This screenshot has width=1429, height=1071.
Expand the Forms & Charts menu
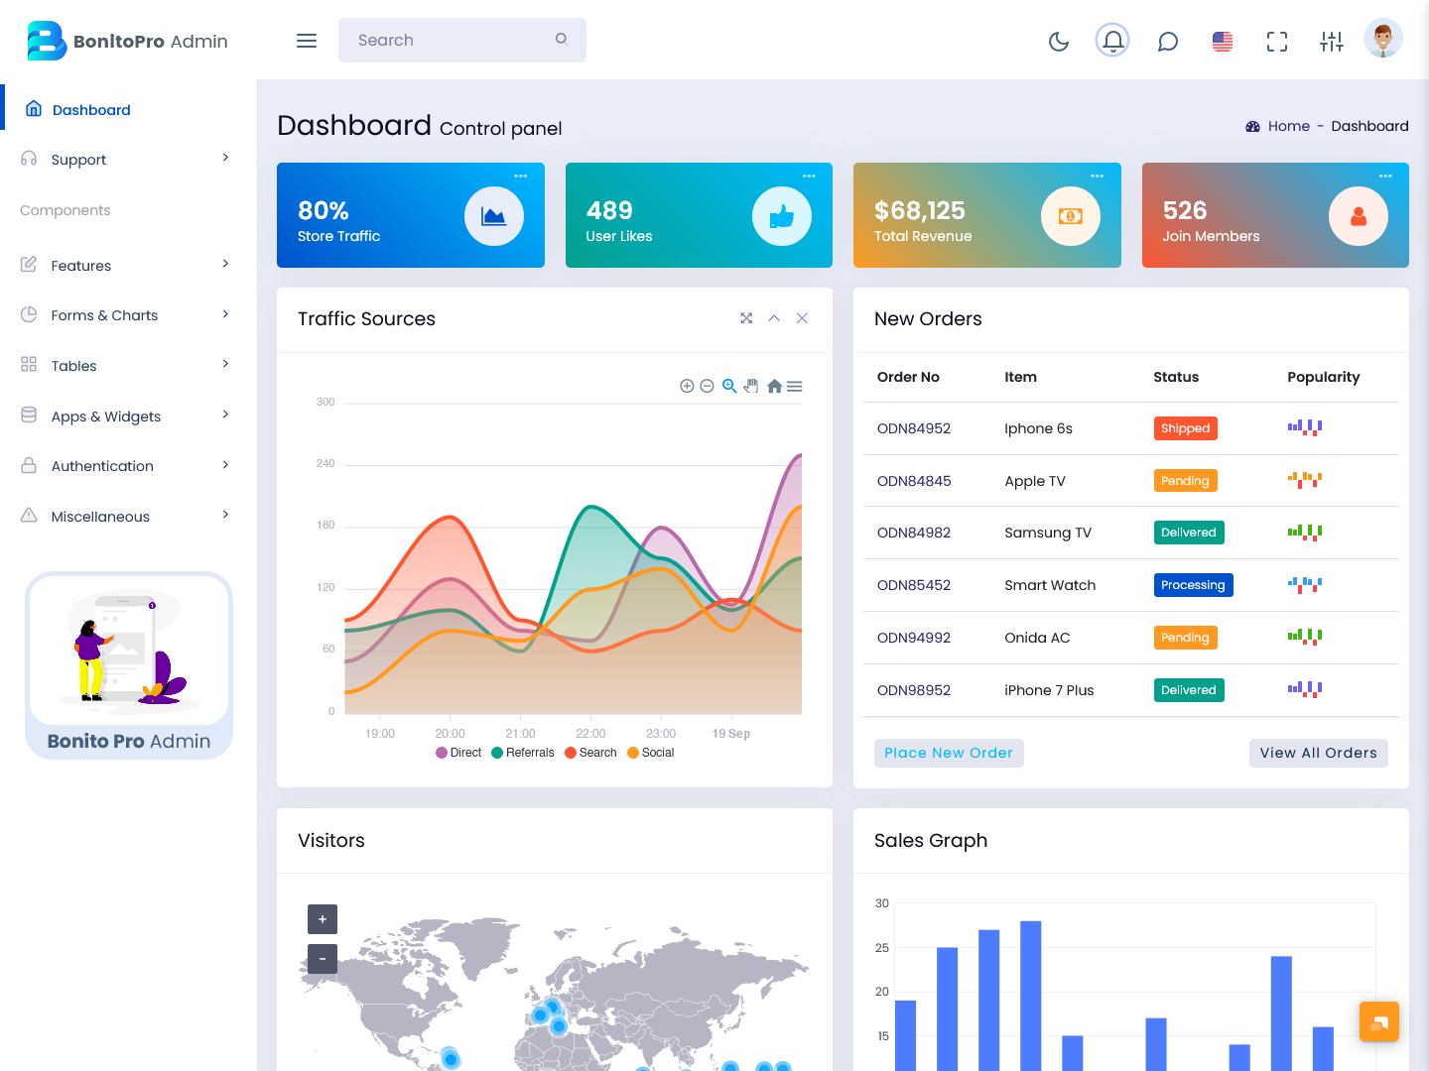pos(104,314)
